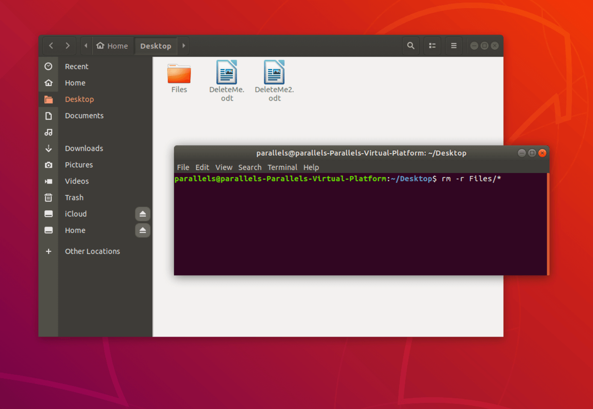Eject the iCloud drive
The image size is (593, 409).
point(142,214)
